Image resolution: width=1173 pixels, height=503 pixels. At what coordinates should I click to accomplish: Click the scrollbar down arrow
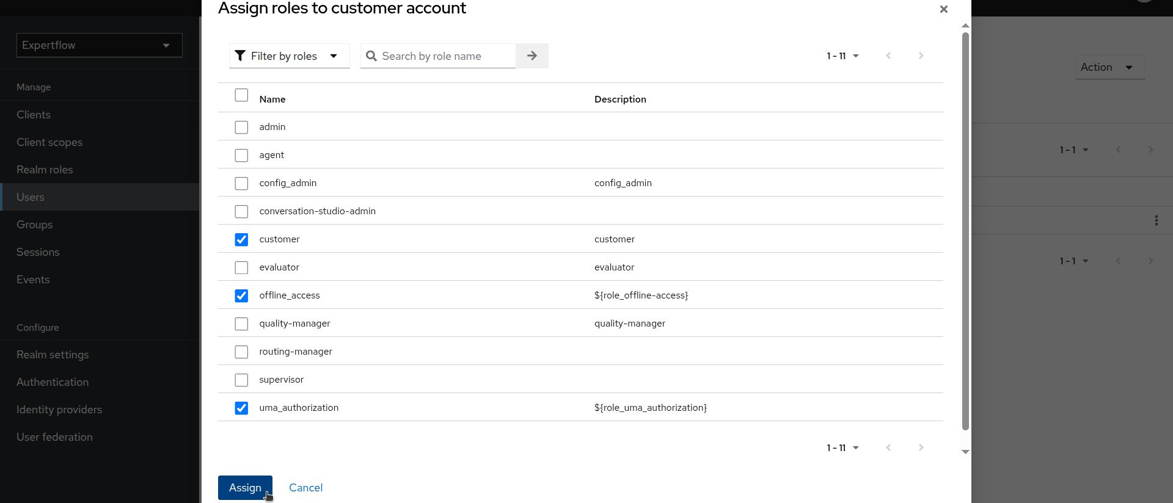pos(965,452)
